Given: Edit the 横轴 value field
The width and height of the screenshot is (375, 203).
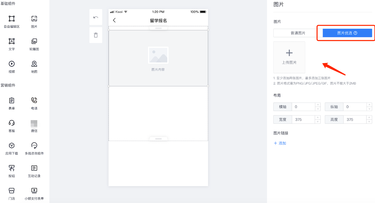Looking at the screenshot, I should coord(303,107).
